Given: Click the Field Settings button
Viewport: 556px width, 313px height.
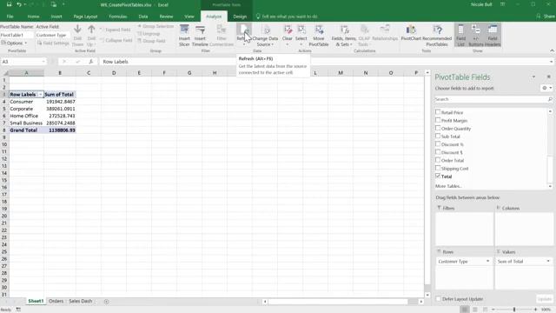Looking at the screenshot, I should click(x=53, y=43).
